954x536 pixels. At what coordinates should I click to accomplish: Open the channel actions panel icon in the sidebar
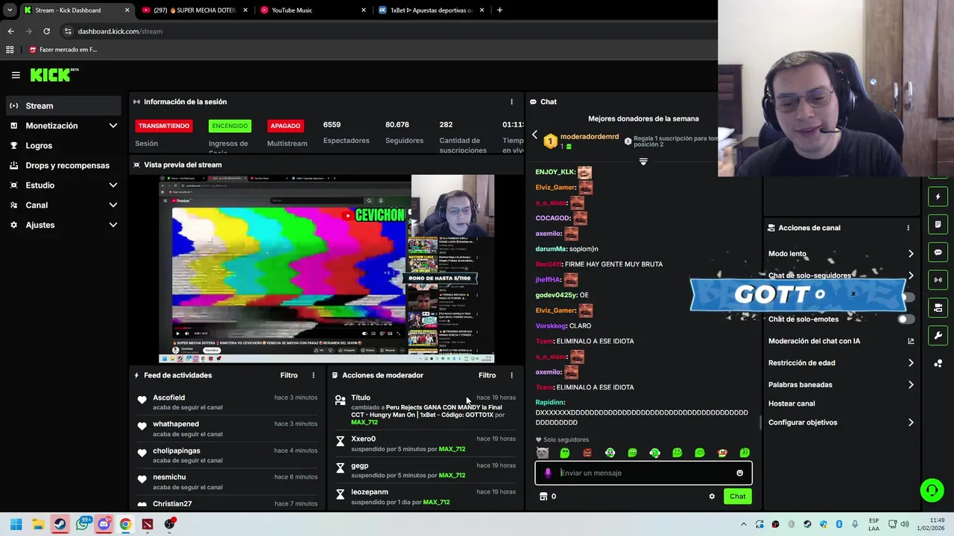pos(938,307)
